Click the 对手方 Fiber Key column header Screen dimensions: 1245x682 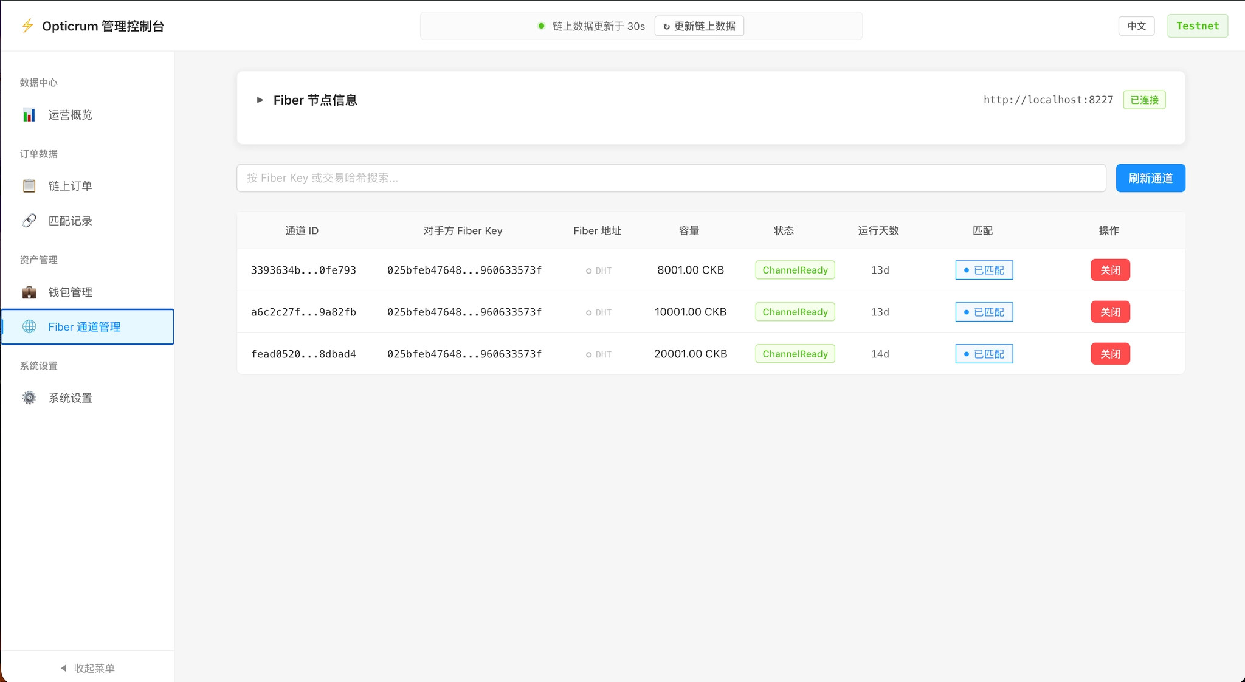(x=463, y=230)
